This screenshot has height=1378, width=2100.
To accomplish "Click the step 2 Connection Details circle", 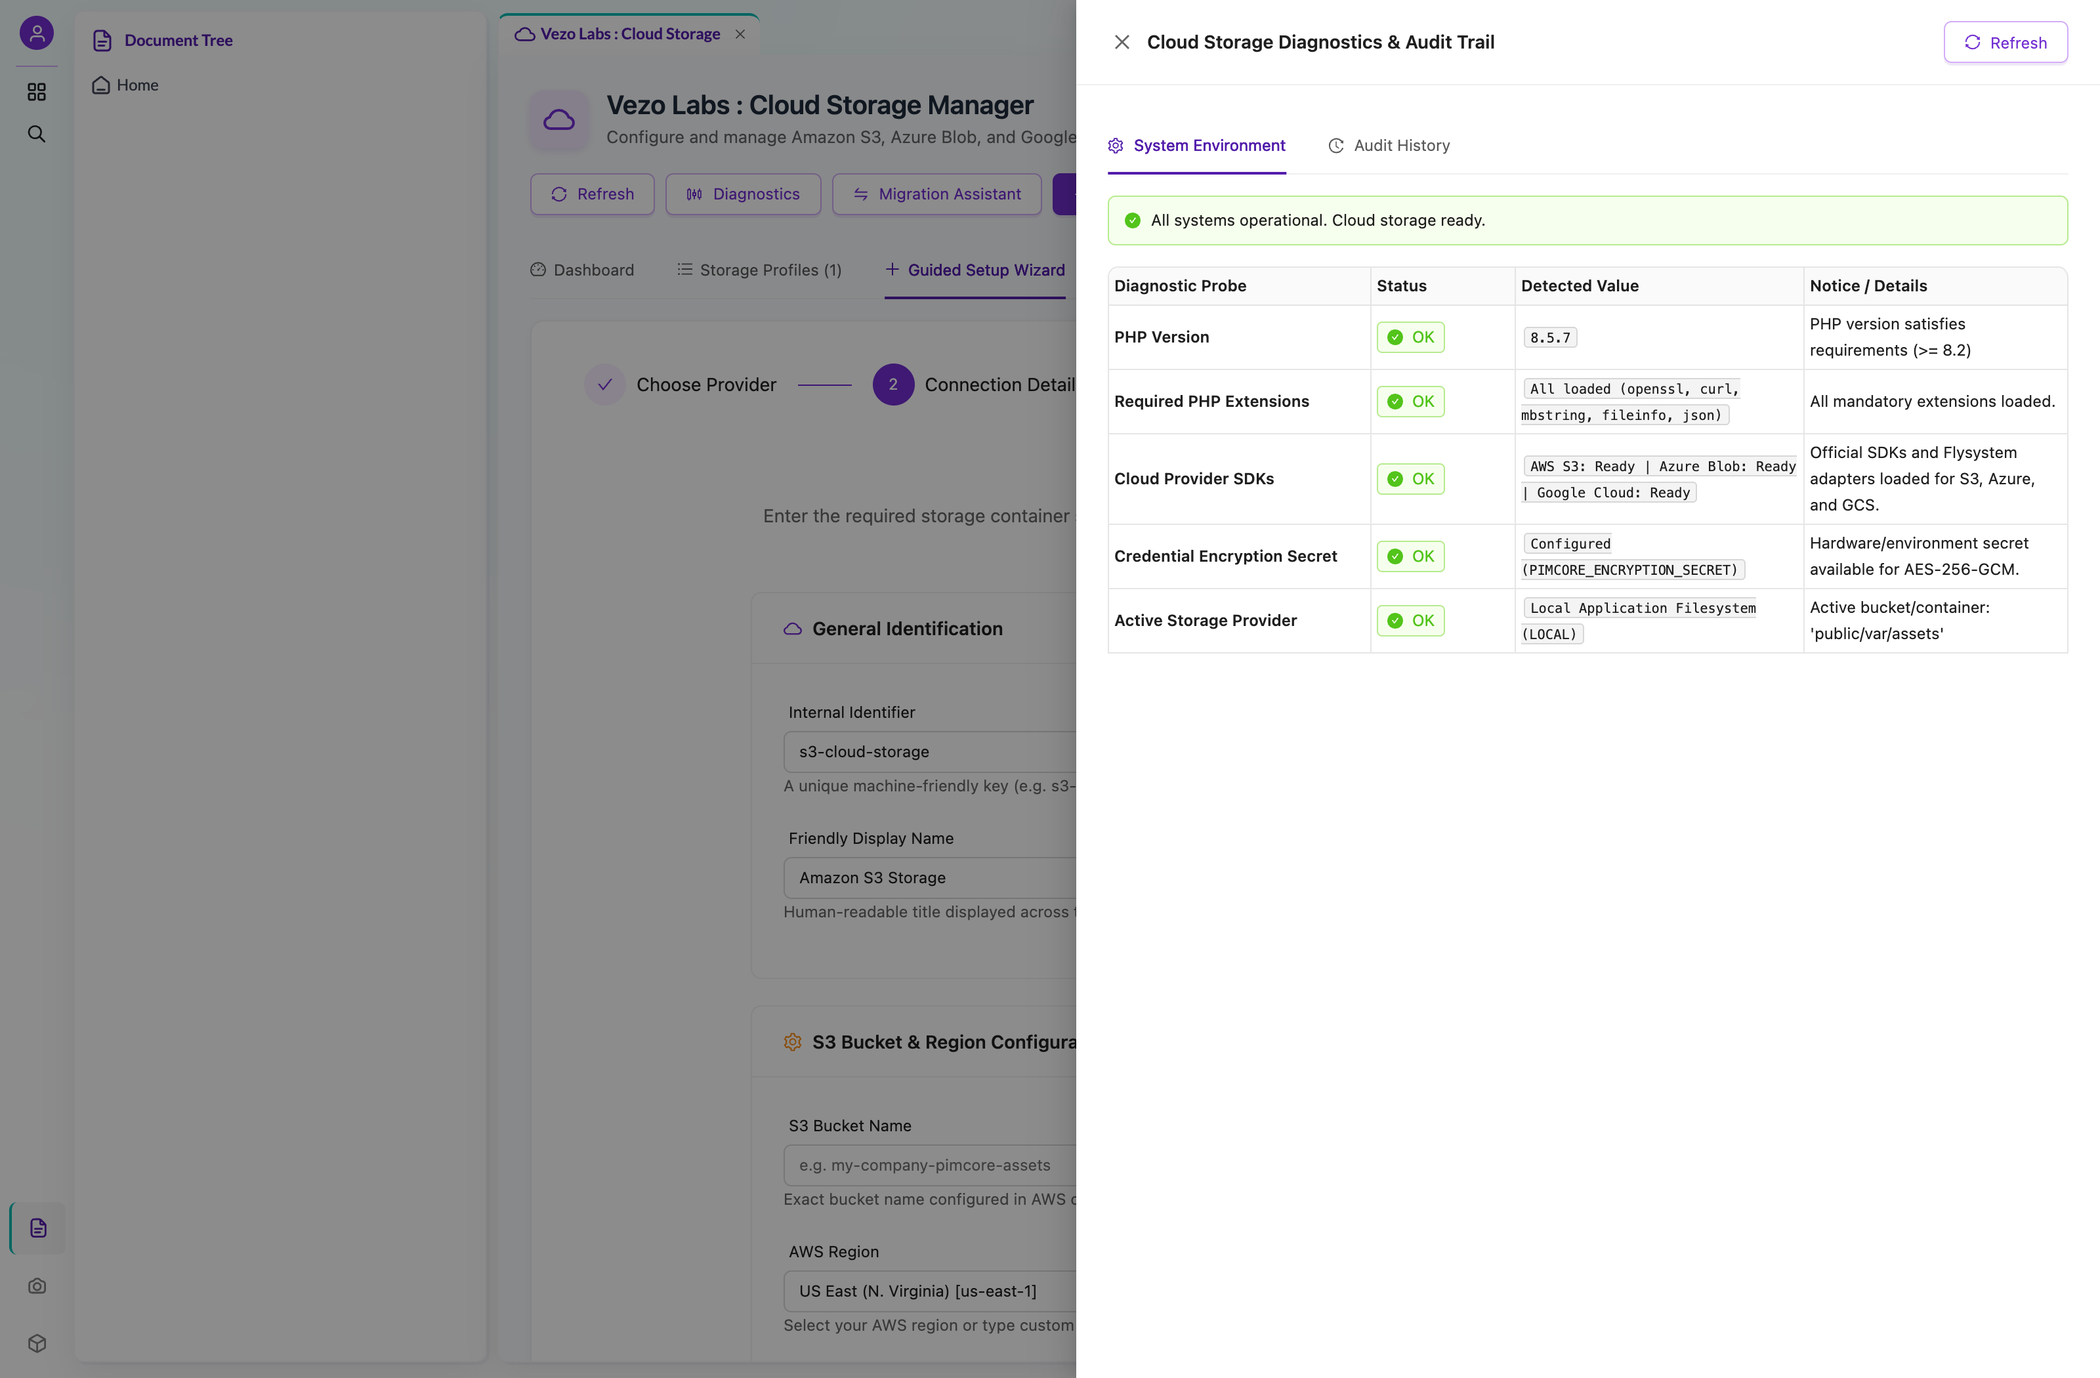I will (x=893, y=385).
